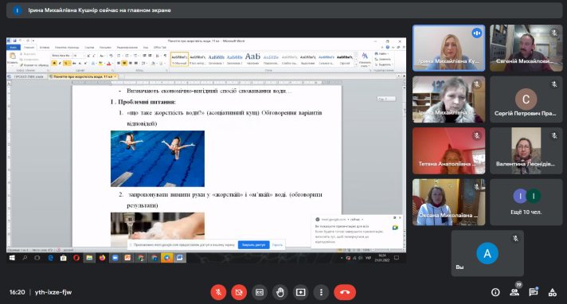This screenshot has height=304, width=567.
Task: Apply the Заголовок 1 style
Action: point(216,59)
